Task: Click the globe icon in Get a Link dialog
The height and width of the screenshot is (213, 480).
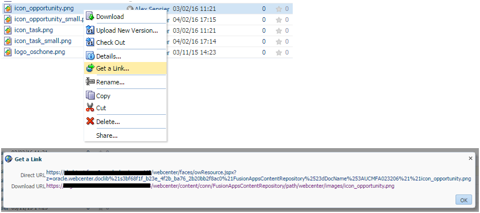Action: coord(9,158)
